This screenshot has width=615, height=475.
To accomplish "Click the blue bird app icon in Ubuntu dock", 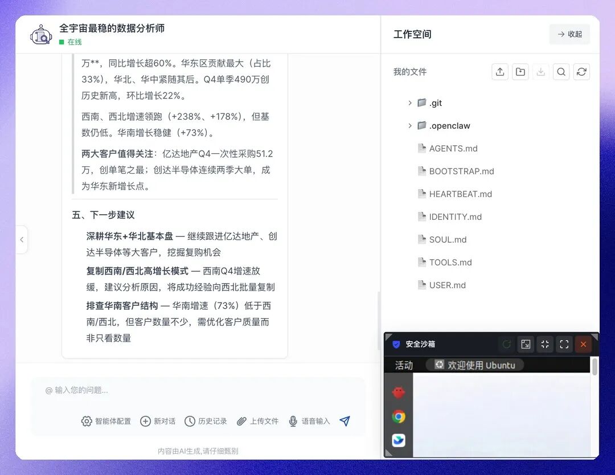I will [x=399, y=440].
